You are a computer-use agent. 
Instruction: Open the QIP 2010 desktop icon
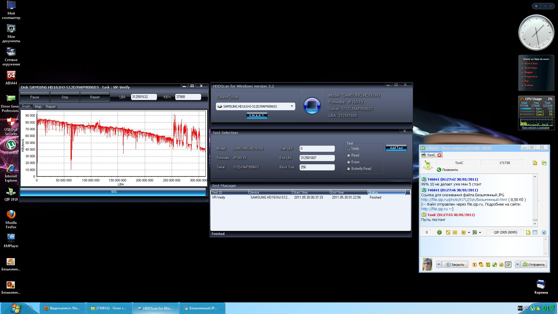coord(11,194)
